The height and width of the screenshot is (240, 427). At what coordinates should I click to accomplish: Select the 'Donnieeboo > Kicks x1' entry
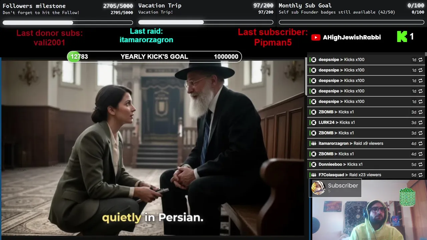click(341, 164)
